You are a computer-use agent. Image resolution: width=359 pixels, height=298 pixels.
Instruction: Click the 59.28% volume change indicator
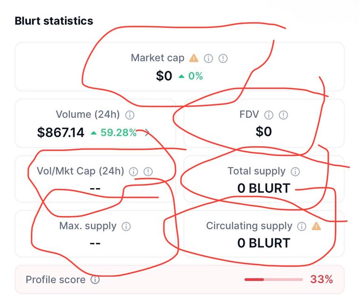tap(114, 133)
